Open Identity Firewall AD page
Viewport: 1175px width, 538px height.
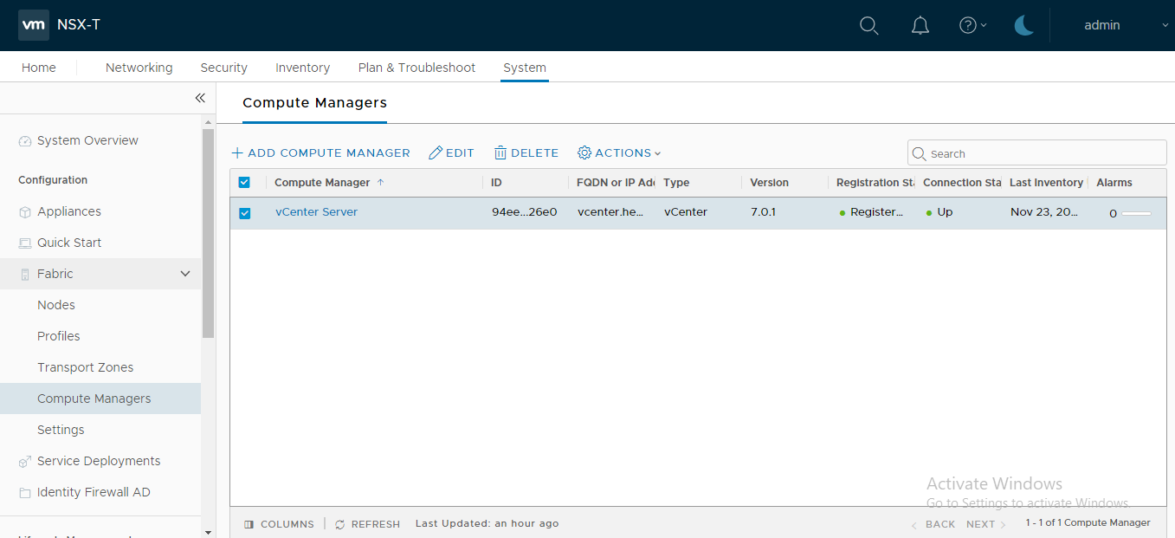94,492
